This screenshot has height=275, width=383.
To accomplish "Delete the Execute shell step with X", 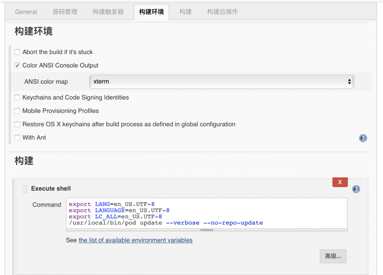I will click(340, 182).
